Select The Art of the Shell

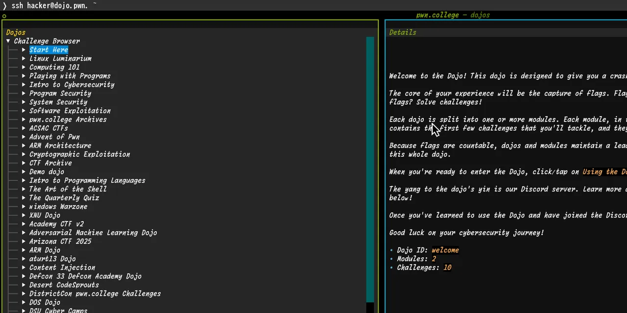tap(68, 189)
